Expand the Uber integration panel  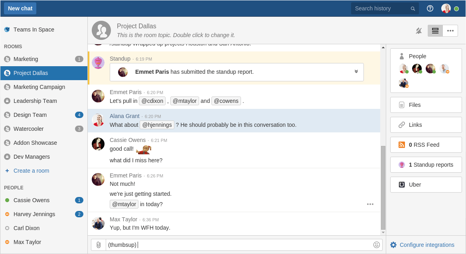[426, 185]
